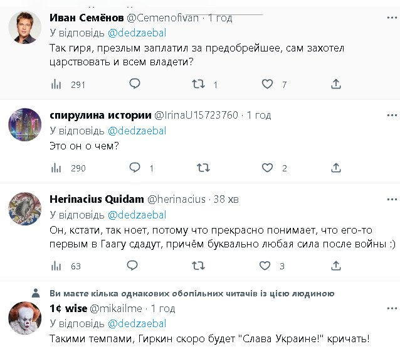Open 1¢ wise's clown profile picture
This screenshot has height=351, width=400.
[25, 318]
